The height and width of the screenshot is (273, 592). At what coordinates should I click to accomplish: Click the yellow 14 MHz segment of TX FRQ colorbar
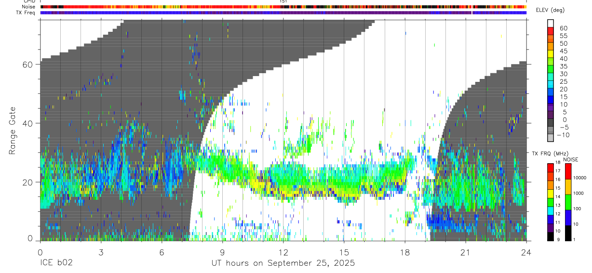point(551,194)
